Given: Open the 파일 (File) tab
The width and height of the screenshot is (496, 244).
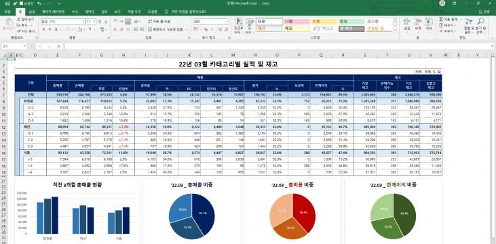Looking at the screenshot, I should point(7,12).
